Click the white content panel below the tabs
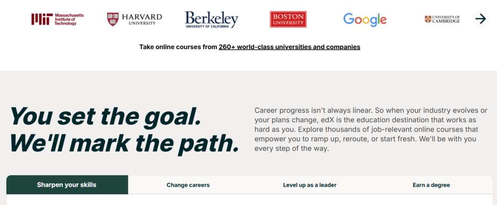This screenshot has width=497, height=205. (x=250, y=199)
